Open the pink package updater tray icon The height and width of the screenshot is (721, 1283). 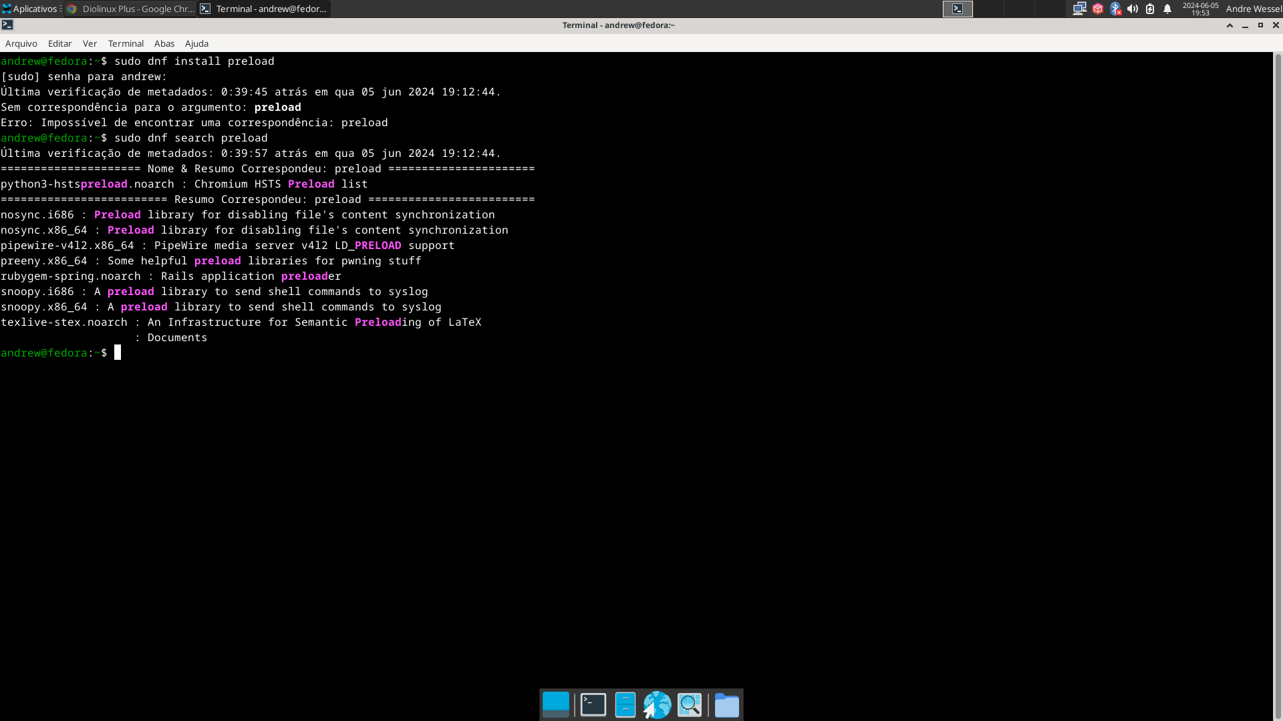1097,9
